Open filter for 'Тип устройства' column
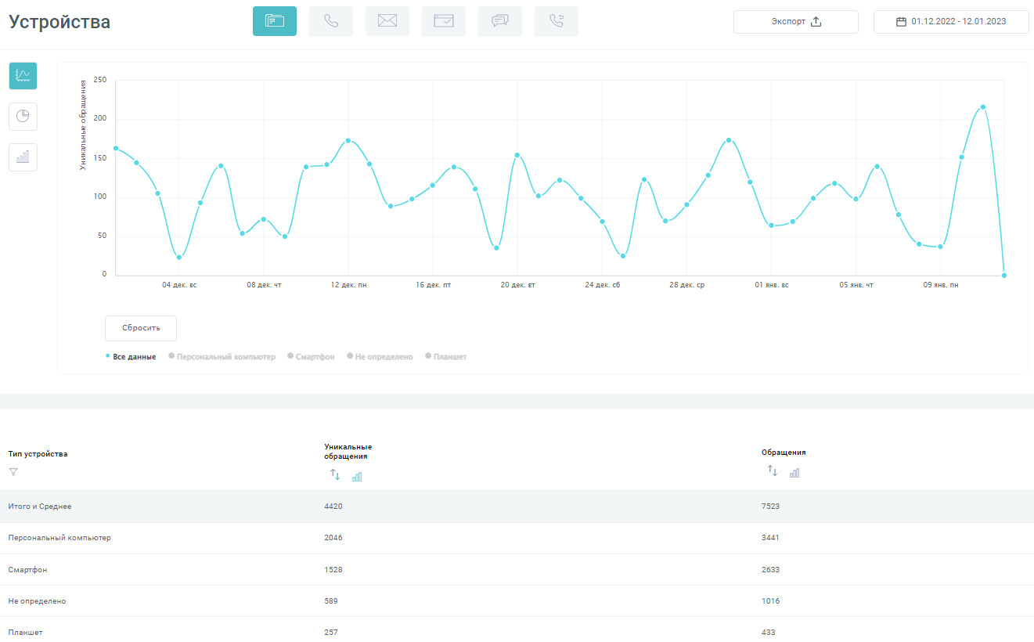Viewport: 1034px width, 642px height. pos(13,472)
